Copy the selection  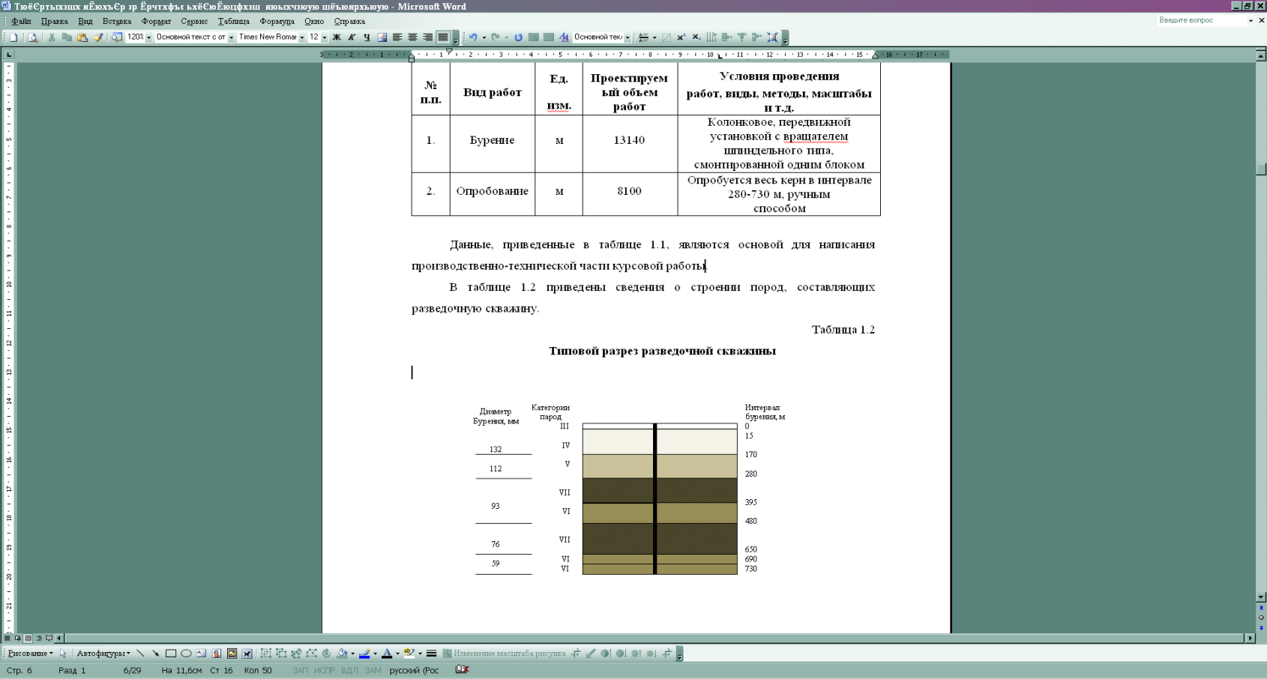(x=67, y=37)
